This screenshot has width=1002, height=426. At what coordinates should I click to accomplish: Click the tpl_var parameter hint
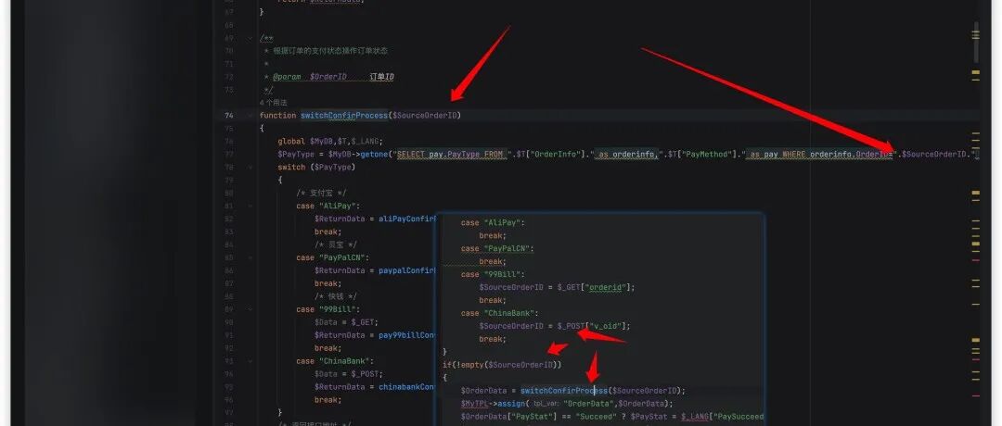pos(546,404)
